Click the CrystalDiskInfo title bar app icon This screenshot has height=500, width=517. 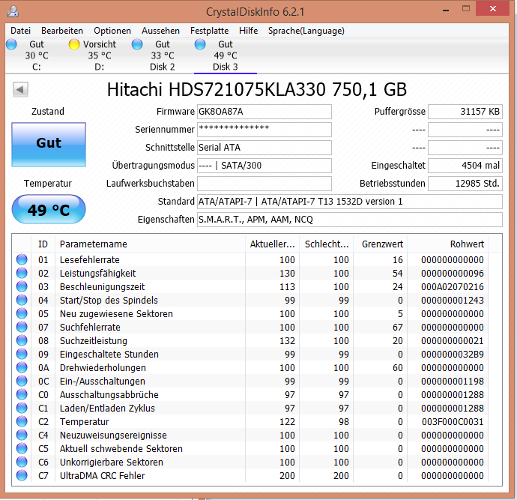(x=13, y=11)
